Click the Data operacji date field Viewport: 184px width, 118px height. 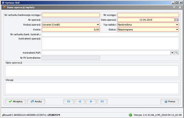click(x=146, y=20)
